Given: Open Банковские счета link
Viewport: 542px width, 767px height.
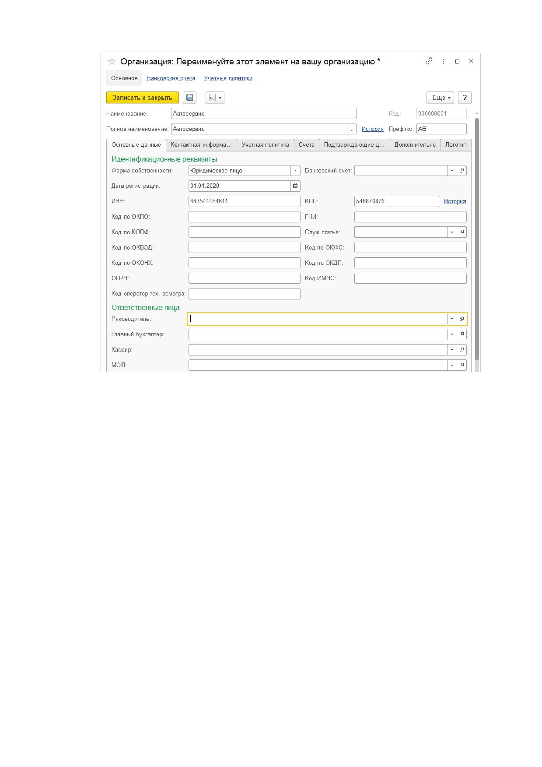Looking at the screenshot, I should tap(171, 78).
